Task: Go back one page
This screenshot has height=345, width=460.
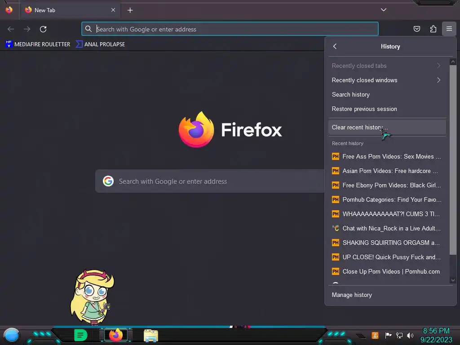Action: click(x=11, y=29)
